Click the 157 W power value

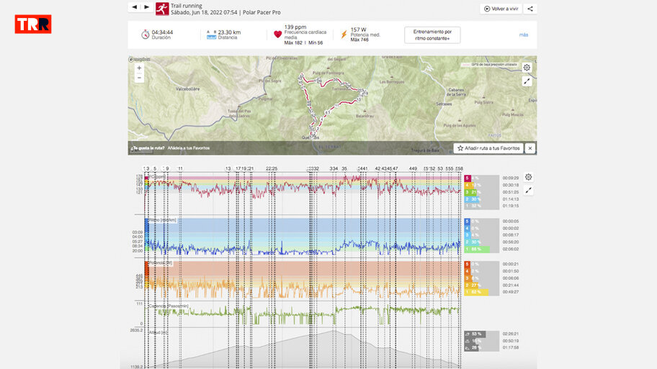358,29
